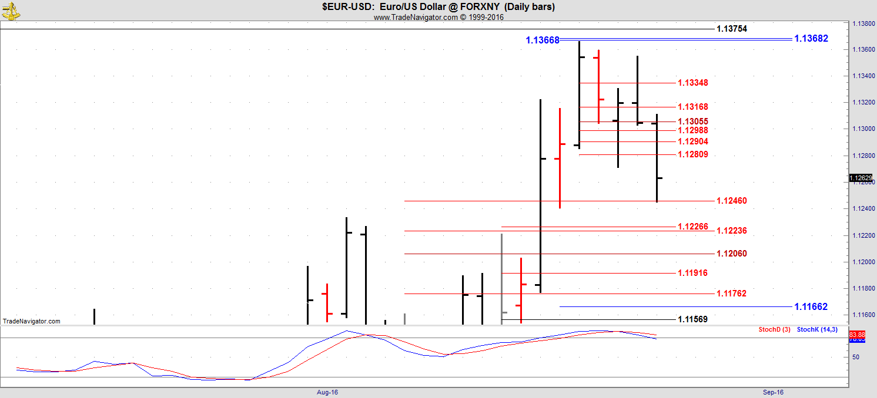Click the black 1.13754 price level label
Screen dimensions: 877x398
pyautogui.click(x=731, y=29)
